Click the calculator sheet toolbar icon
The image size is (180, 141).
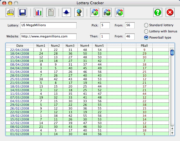tap(50, 12)
